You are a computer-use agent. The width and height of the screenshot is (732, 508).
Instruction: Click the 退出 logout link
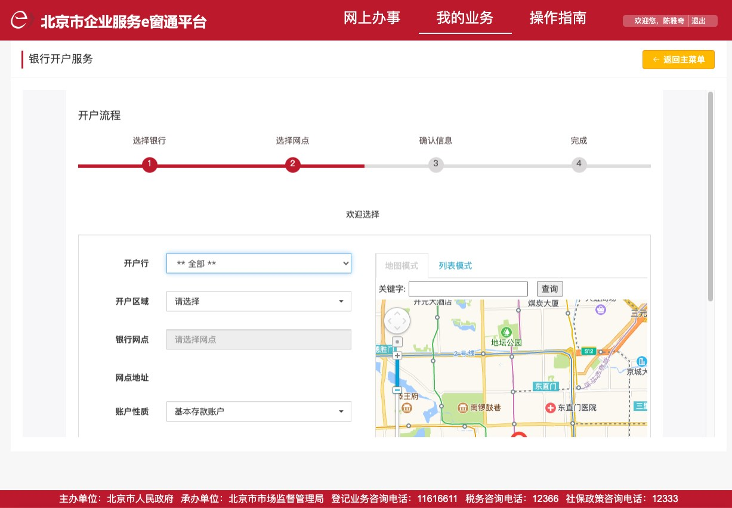coord(699,21)
